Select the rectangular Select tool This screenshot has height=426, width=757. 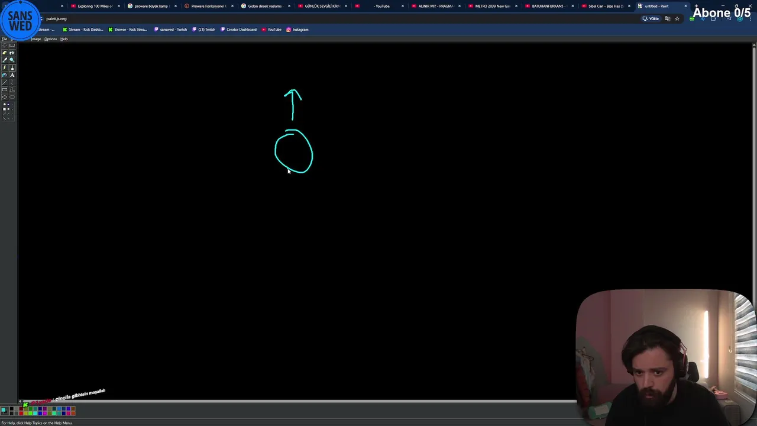click(x=12, y=45)
